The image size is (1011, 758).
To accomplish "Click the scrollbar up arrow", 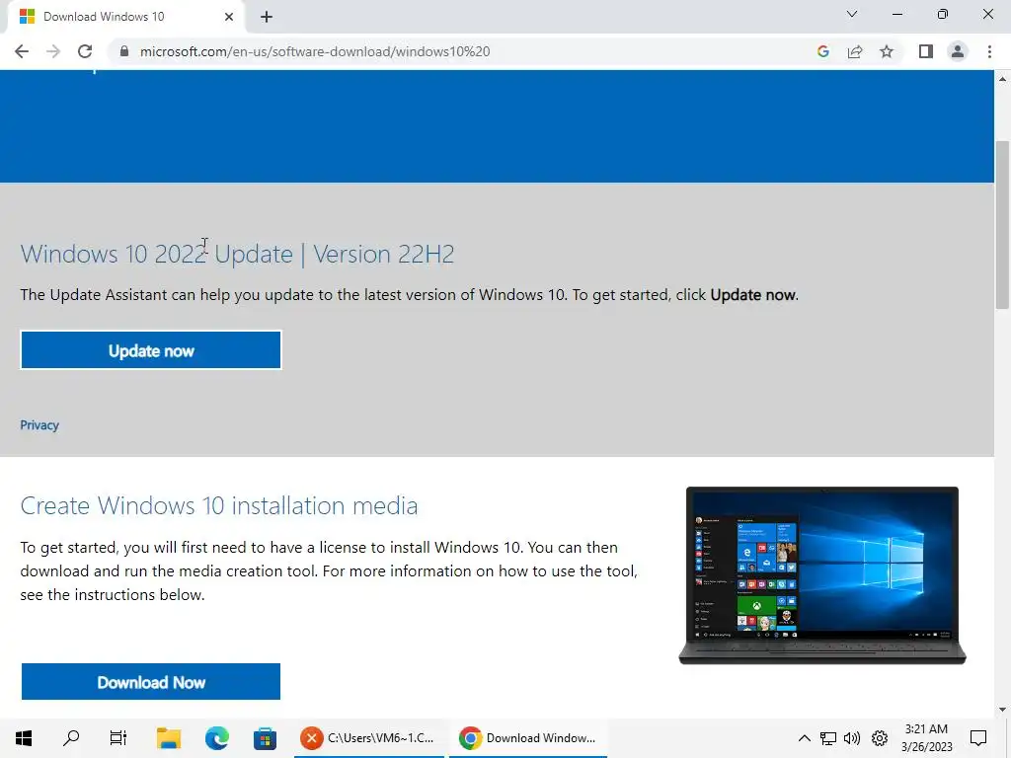I will [x=1002, y=79].
